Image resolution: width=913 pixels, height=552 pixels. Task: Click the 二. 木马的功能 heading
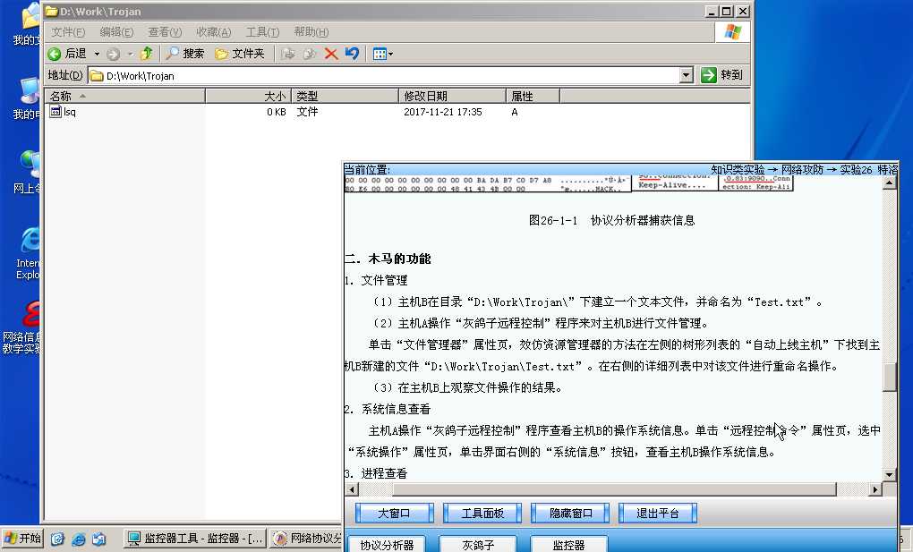click(x=388, y=259)
